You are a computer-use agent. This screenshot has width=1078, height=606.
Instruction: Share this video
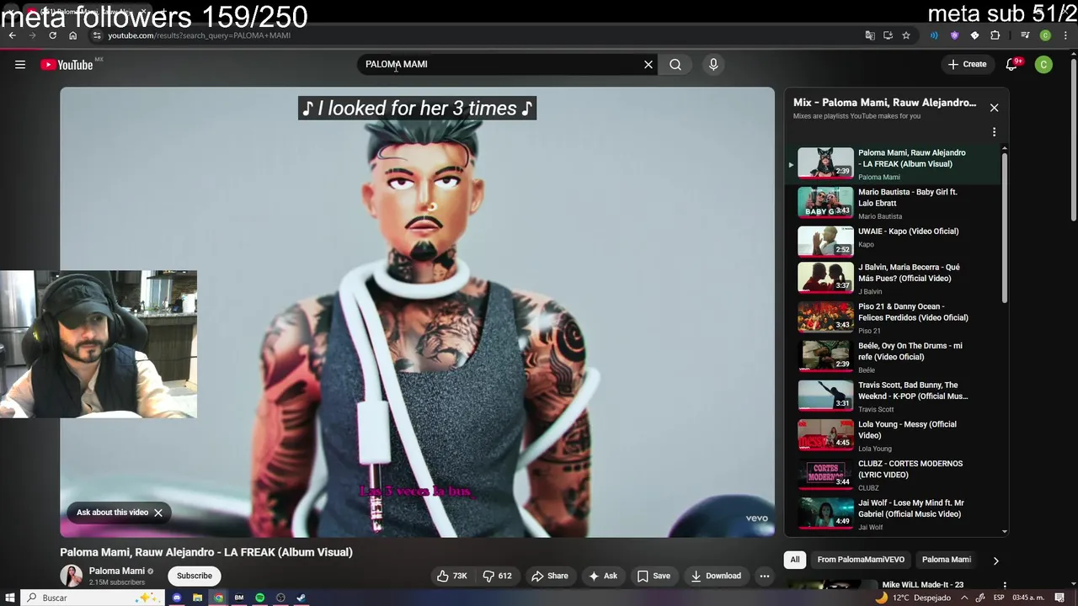549,576
